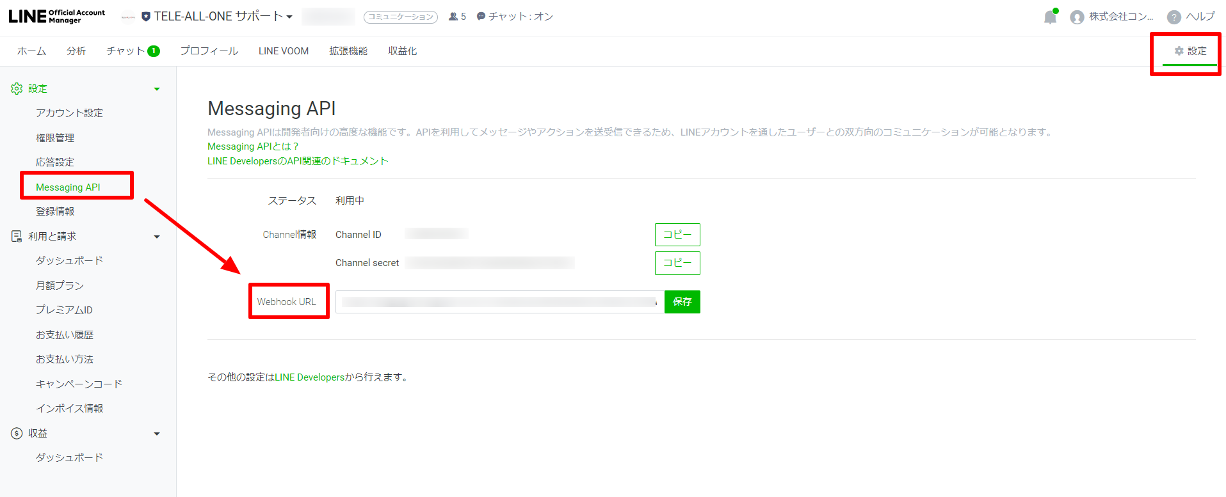Click the 設定 tab at top right
This screenshot has height=497, width=1226.
1190,51
